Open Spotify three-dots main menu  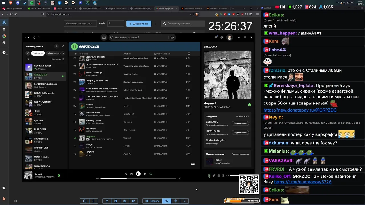(x=27, y=37)
